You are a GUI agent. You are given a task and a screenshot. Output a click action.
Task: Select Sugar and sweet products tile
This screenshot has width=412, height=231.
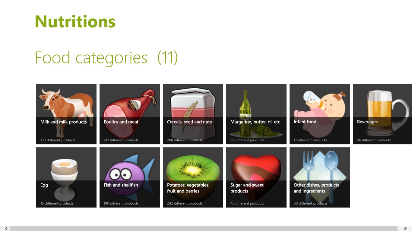coord(256,177)
